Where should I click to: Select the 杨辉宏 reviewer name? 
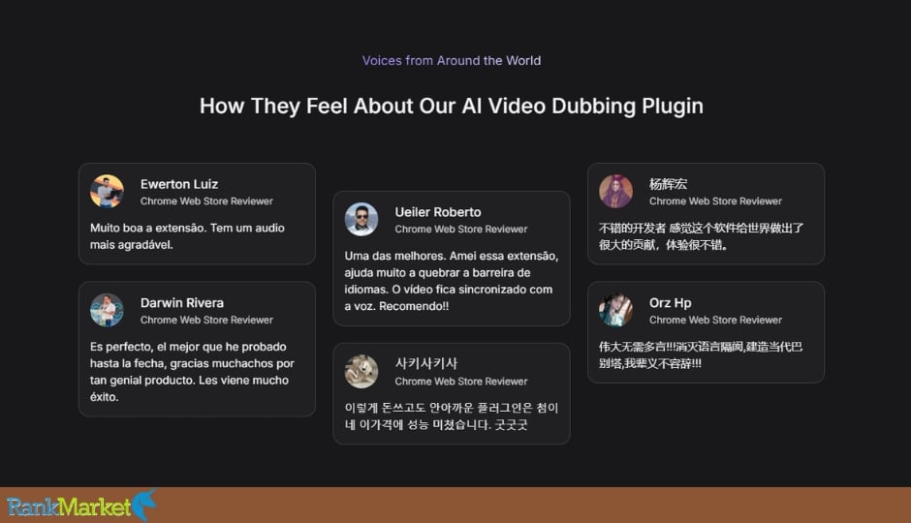[668, 184]
